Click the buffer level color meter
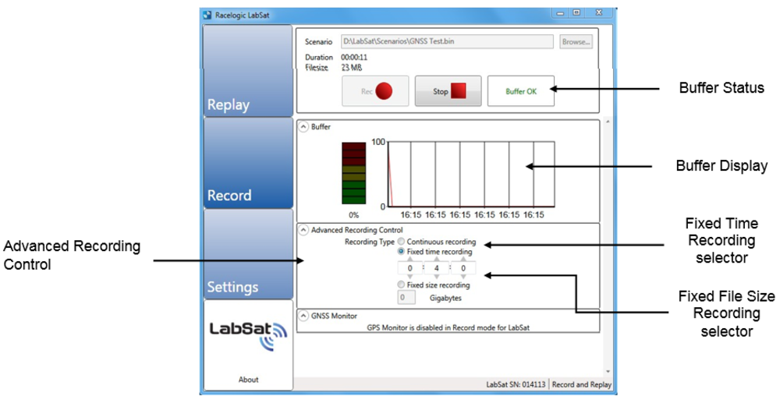780x396 pixels. click(x=353, y=173)
